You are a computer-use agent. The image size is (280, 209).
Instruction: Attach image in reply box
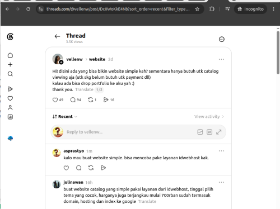click(200, 132)
